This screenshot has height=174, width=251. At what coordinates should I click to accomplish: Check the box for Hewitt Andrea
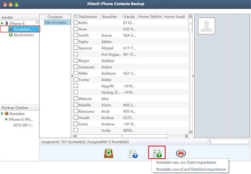point(76,117)
